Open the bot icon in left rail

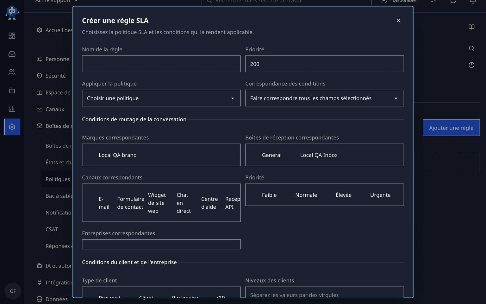12,91
